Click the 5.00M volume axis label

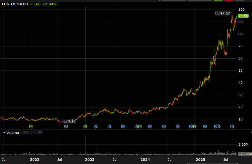(243, 144)
